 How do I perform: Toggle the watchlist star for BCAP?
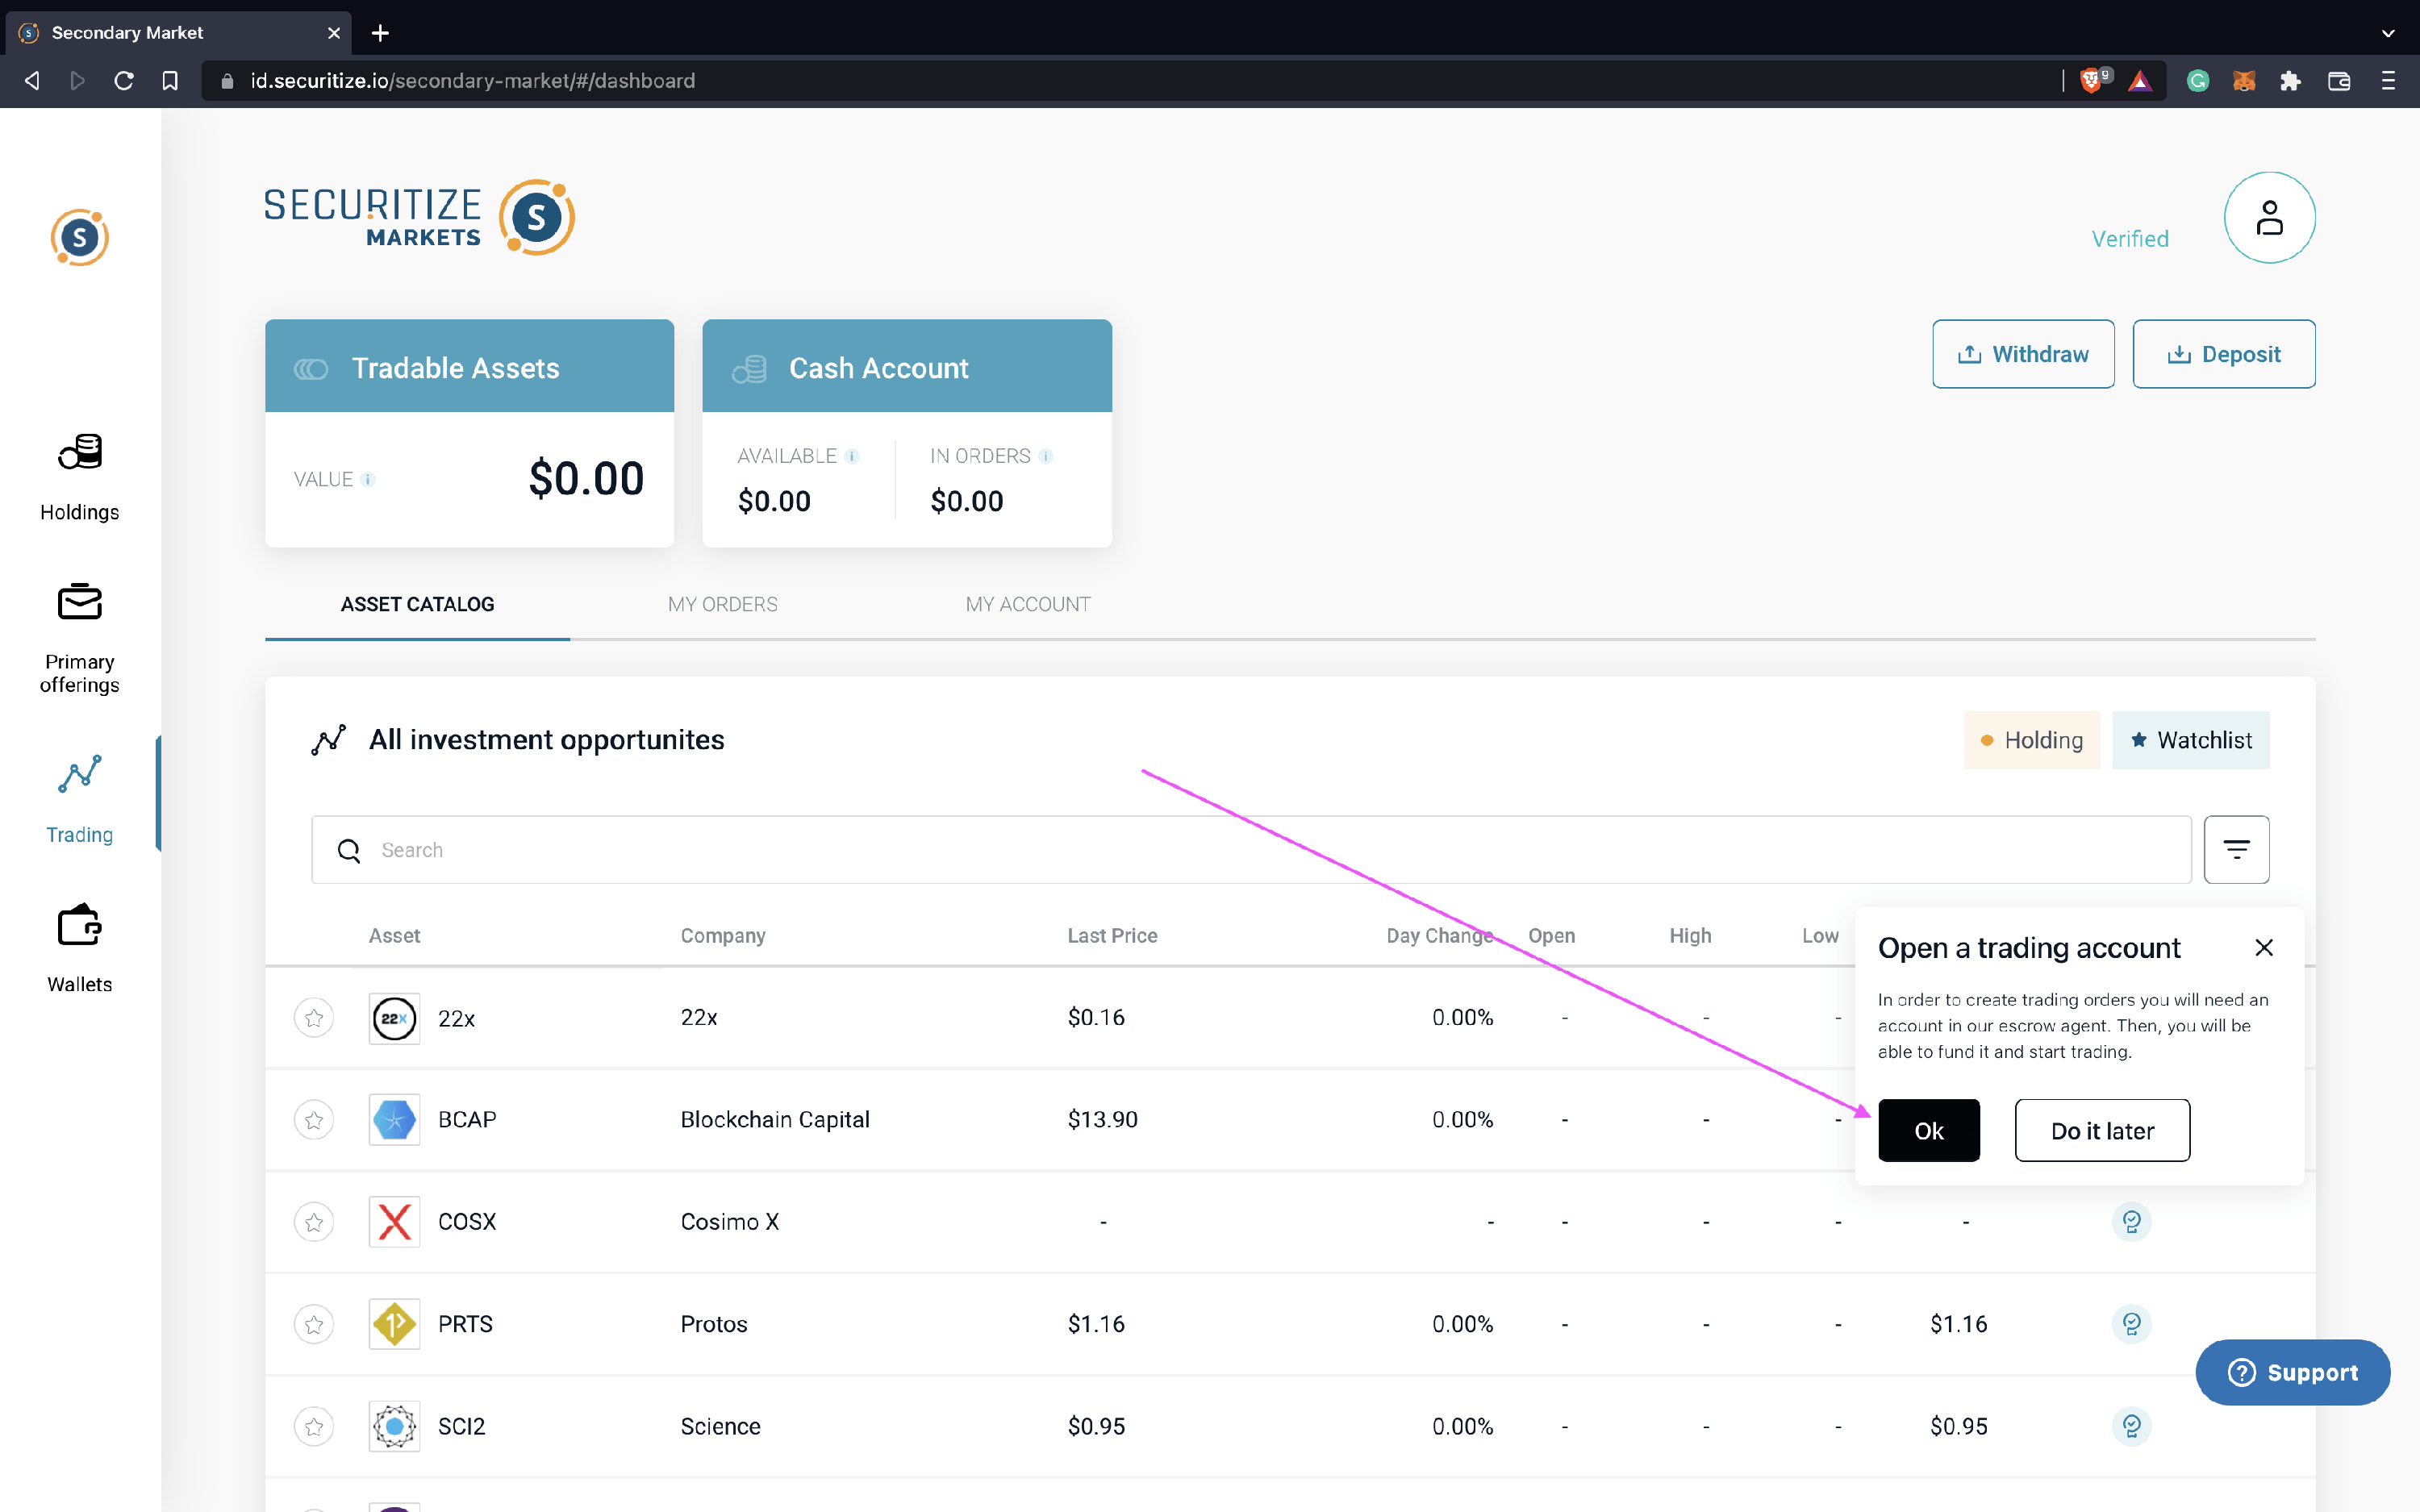[314, 1119]
